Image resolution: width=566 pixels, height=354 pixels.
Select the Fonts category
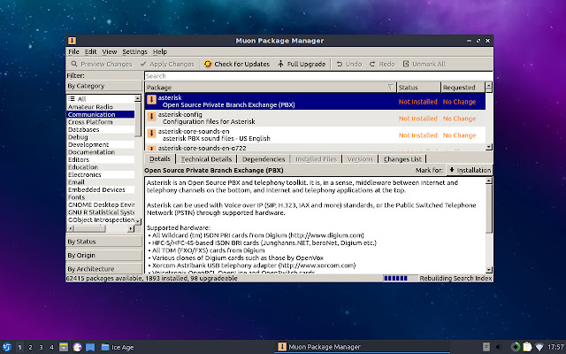(x=101, y=197)
